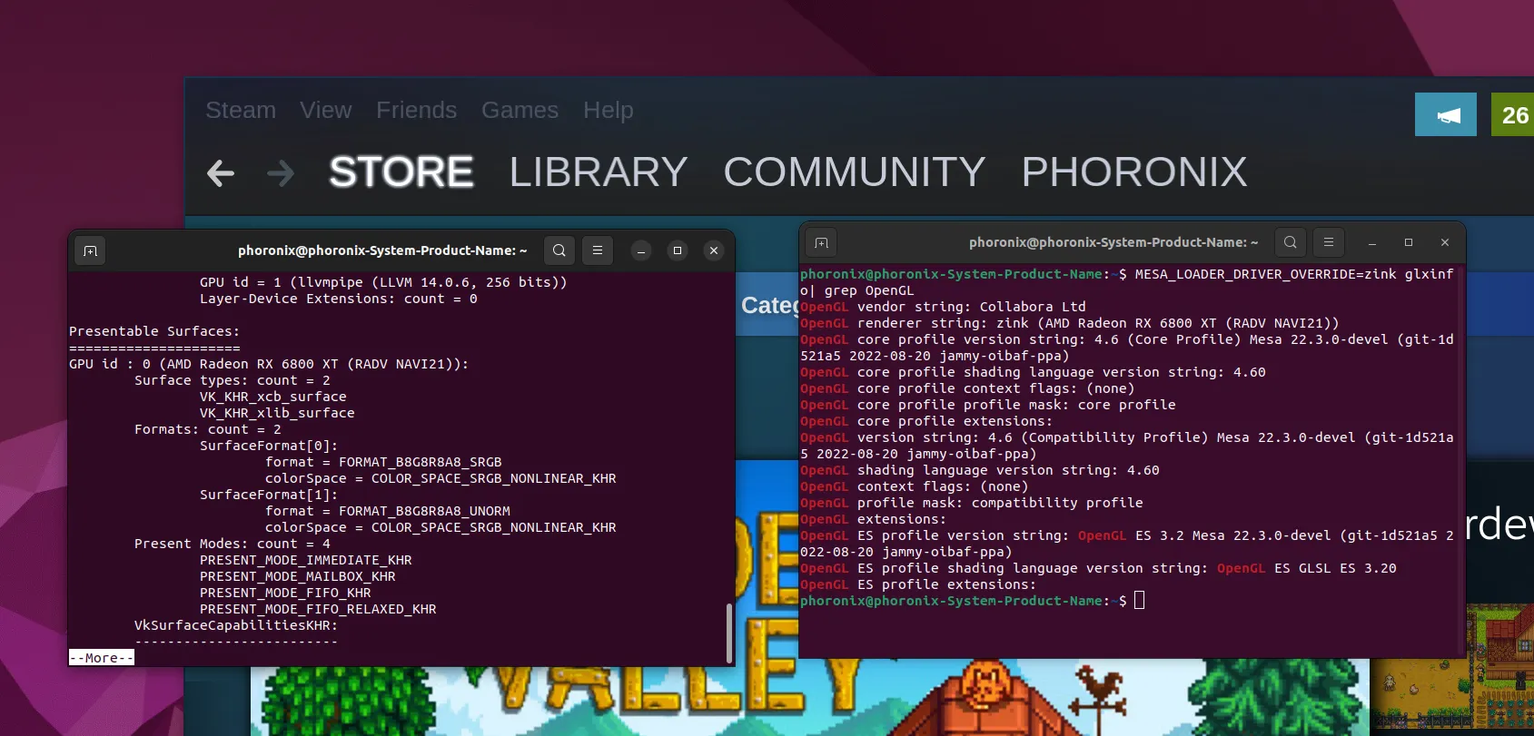Open the green 26 notifications badge
Screen dimensions: 1534x736
point(1513,114)
